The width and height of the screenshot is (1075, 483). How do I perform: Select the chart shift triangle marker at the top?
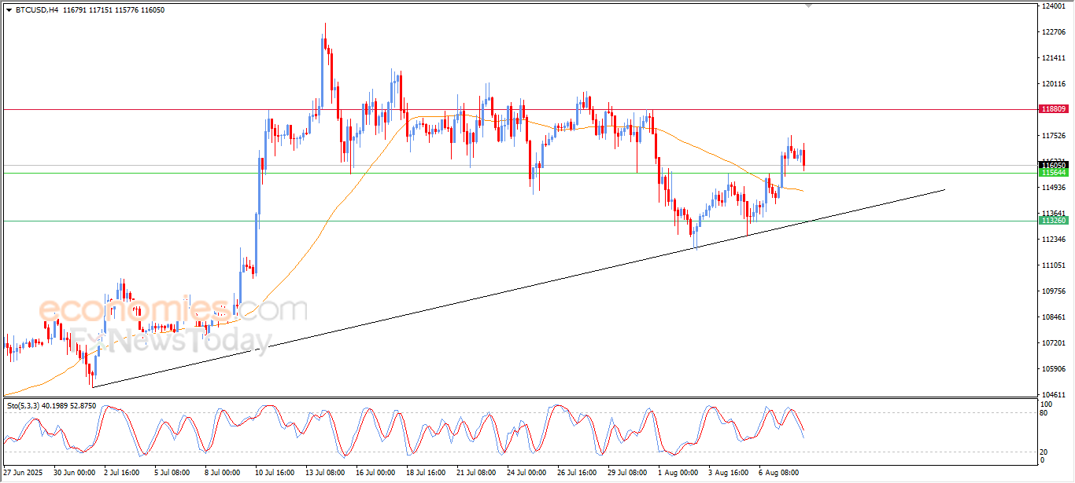tap(807, 5)
